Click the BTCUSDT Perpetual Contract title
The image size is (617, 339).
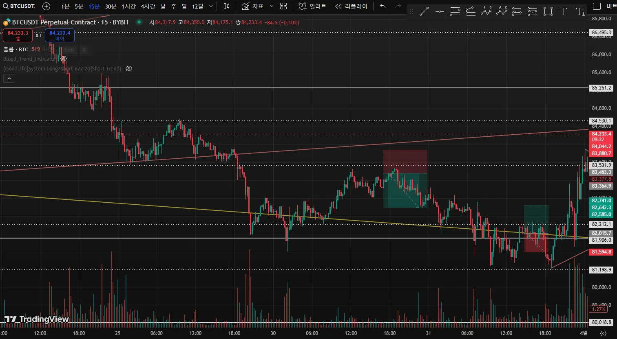(x=71, y=22)
